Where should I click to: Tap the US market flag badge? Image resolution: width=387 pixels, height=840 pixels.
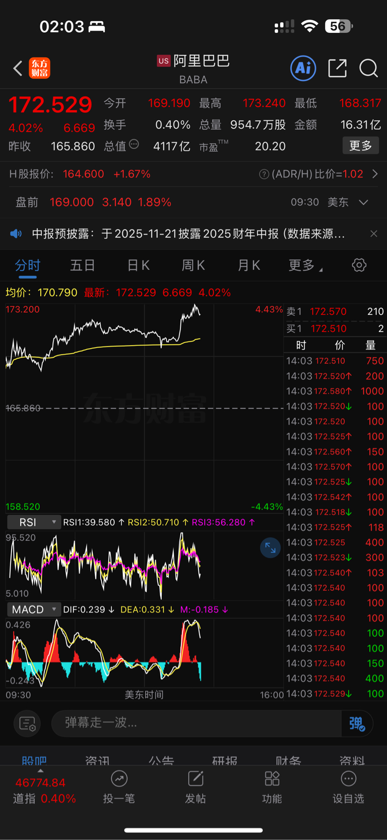pos(164,61)
